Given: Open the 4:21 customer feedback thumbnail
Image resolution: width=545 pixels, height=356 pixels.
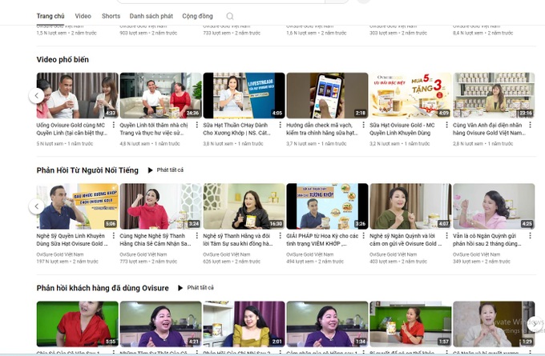Looking at the screenshot, I should pos(160,324).
